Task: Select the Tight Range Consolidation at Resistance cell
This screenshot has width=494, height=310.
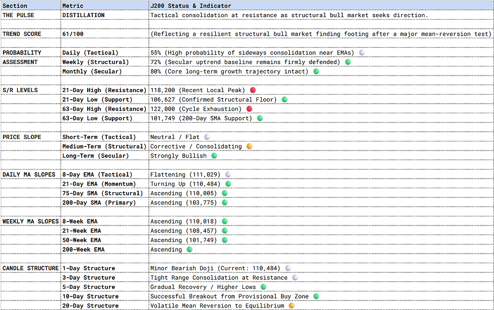Action: [217, 277]
